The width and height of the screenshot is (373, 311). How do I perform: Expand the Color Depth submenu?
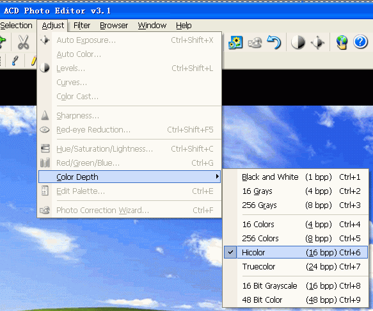point(130,177)
